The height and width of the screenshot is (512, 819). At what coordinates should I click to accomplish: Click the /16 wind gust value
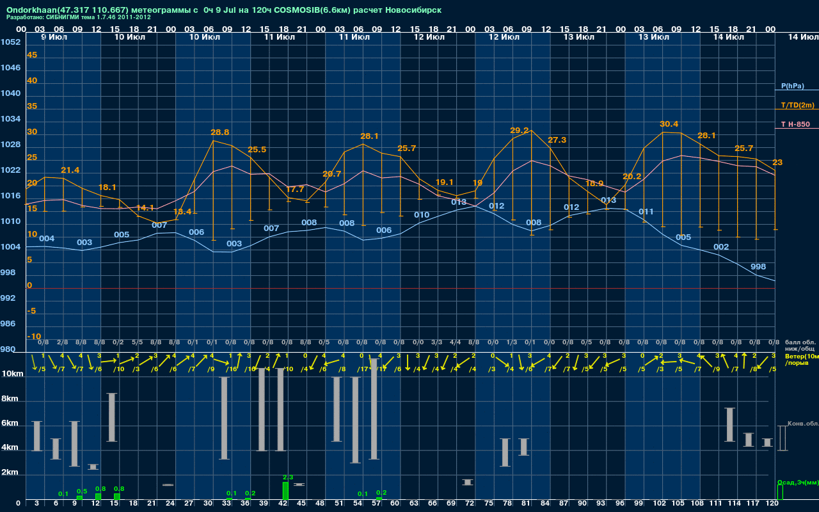[232, 369]
